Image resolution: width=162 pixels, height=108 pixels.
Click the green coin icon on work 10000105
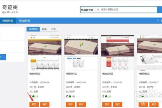[106, 96]
